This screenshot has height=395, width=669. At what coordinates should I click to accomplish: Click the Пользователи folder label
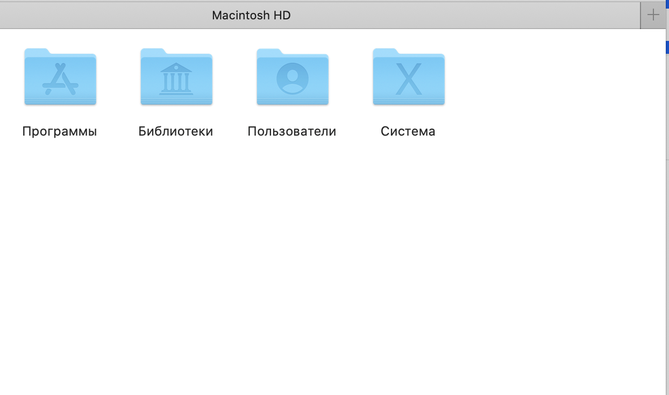[292, 131]
